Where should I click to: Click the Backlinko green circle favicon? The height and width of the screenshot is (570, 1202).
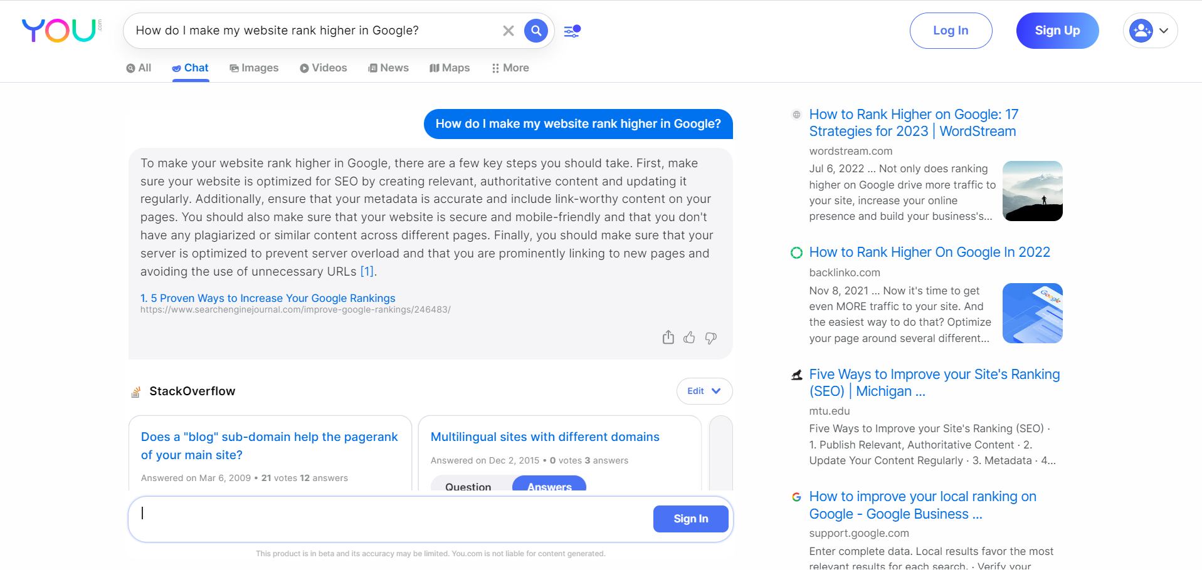click(796, 252)
